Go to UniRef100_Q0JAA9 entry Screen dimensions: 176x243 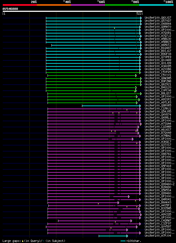tap(158, 60)
